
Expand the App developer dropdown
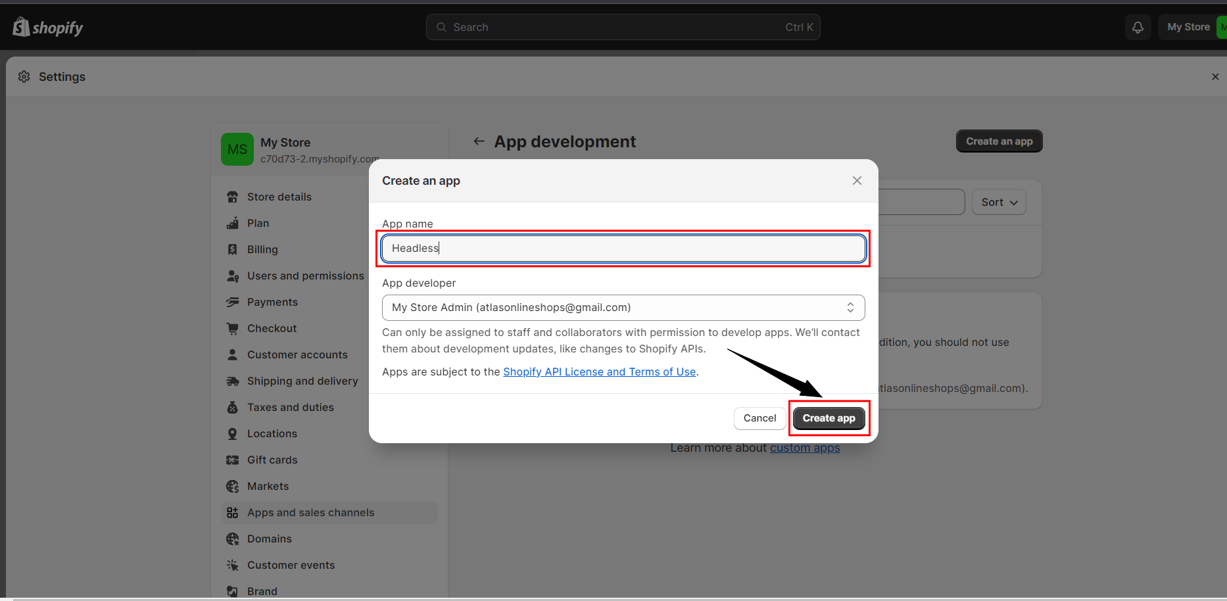click(x=623, y=308)
